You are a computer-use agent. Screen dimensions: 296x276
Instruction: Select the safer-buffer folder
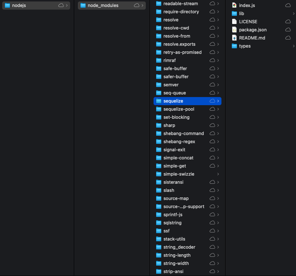point(187,77)
